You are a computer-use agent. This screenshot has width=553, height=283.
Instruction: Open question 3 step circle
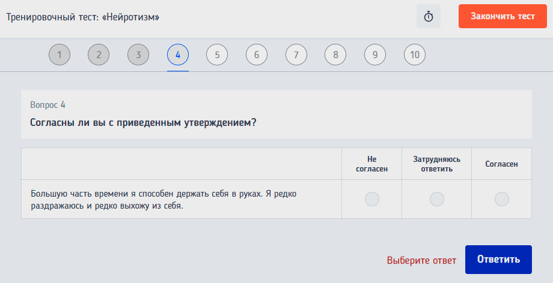click(x=138, y=55)
